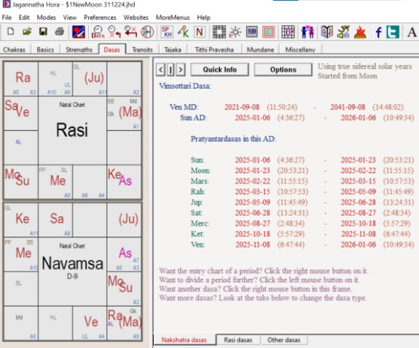
Task: Click the SP KH toolbar icon
Action: point(167,32)
